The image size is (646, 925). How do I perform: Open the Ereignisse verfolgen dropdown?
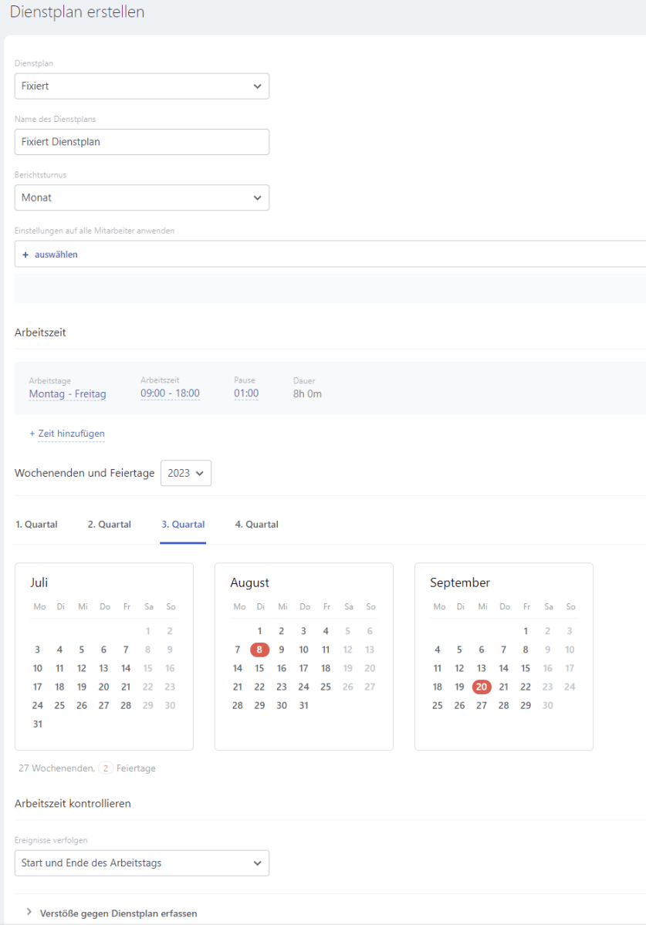click(141, 863)
